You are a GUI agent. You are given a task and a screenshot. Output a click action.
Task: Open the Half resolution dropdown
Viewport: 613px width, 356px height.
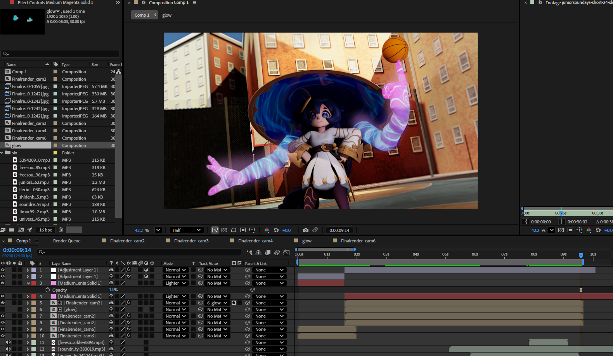(187, 230)
